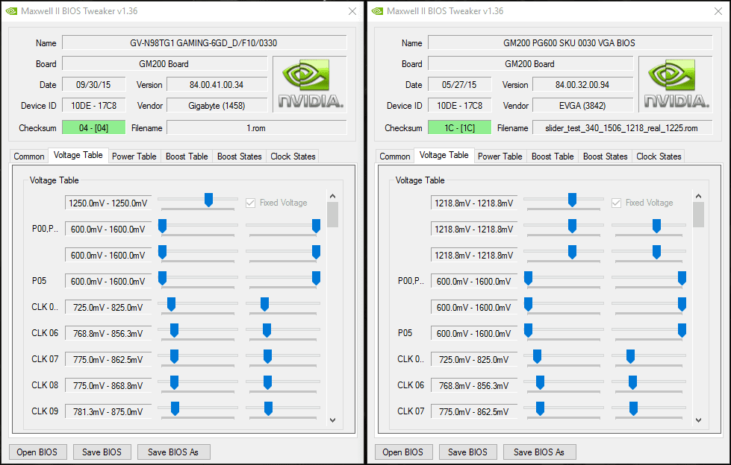Open Power Table tab in left window
Image resolution: width=731 pixels, height=465 pixels.
coord(134,156)
